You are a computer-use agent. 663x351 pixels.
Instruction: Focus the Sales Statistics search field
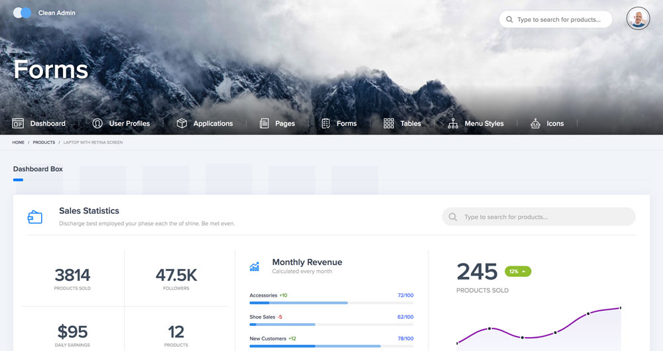coord(544,217)
